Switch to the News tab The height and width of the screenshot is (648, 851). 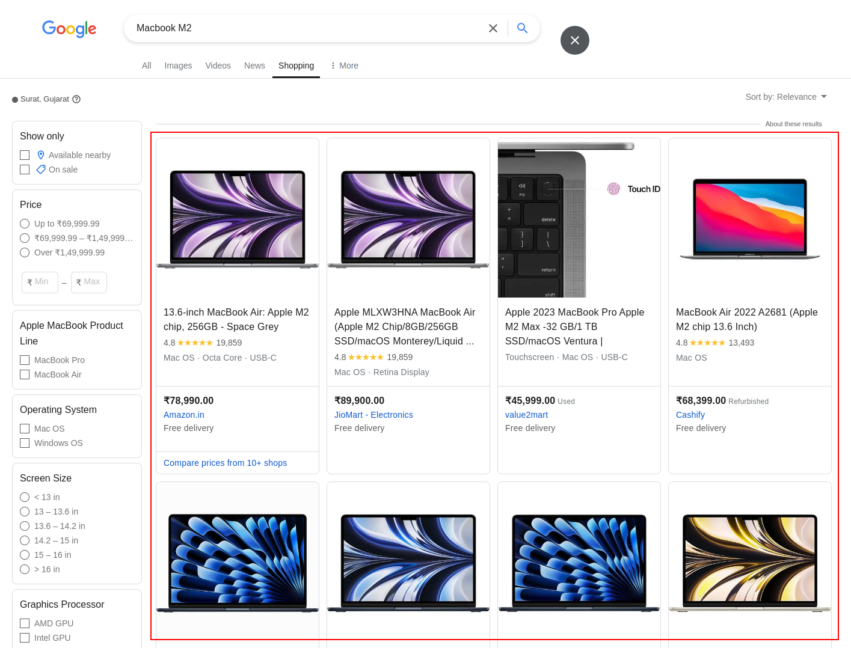(254, 66)
